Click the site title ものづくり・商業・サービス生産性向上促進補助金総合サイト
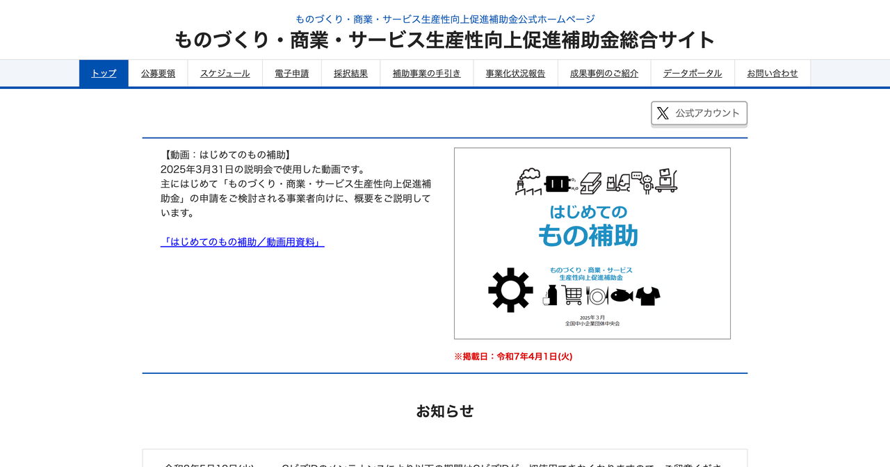This screenshot has height=467, width=890. (445, 40)
